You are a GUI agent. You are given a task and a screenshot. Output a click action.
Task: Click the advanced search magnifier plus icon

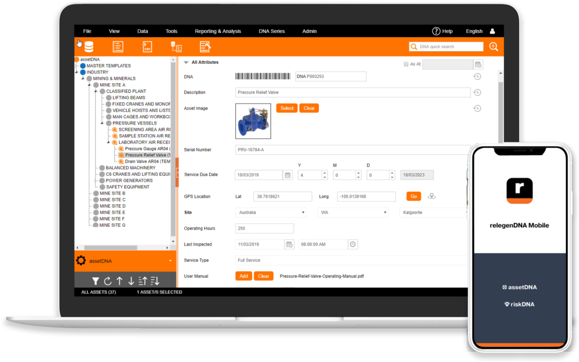494,46
